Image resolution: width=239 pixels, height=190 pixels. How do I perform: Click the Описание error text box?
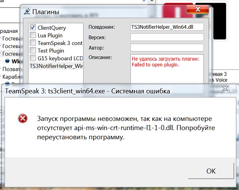[167, 69]
